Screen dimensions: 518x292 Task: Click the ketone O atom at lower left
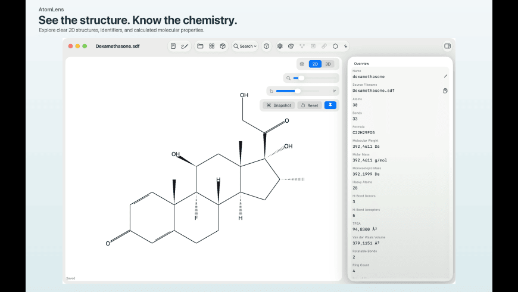[x=108, y=244]
